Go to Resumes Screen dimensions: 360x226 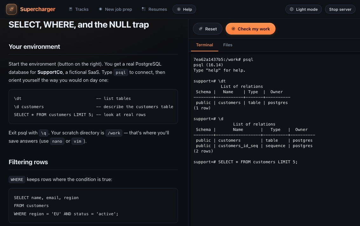click(x=154, y=9)
